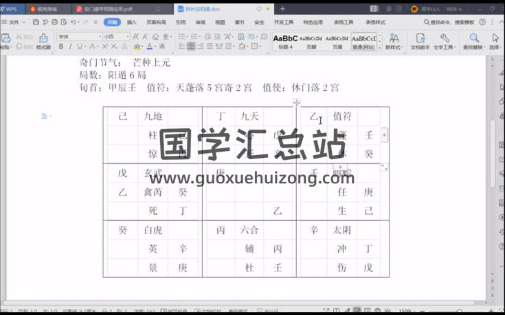Click the Undo arrow icon
Viewport: 505px width, 315px height.
(x=72, y=22)
